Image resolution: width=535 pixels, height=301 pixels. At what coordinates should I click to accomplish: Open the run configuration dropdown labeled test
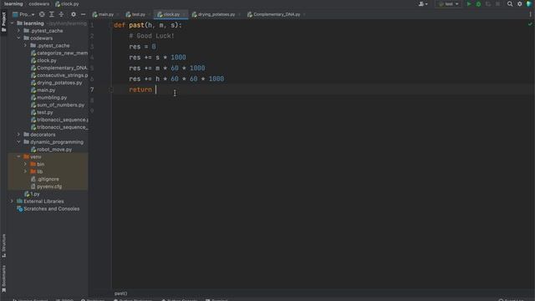[448, 4]
